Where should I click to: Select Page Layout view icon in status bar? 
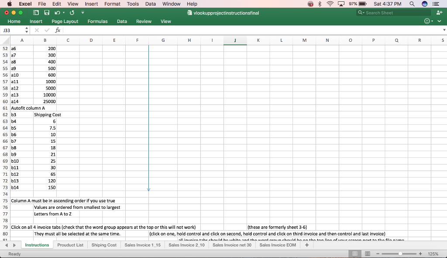pos(368,253)
